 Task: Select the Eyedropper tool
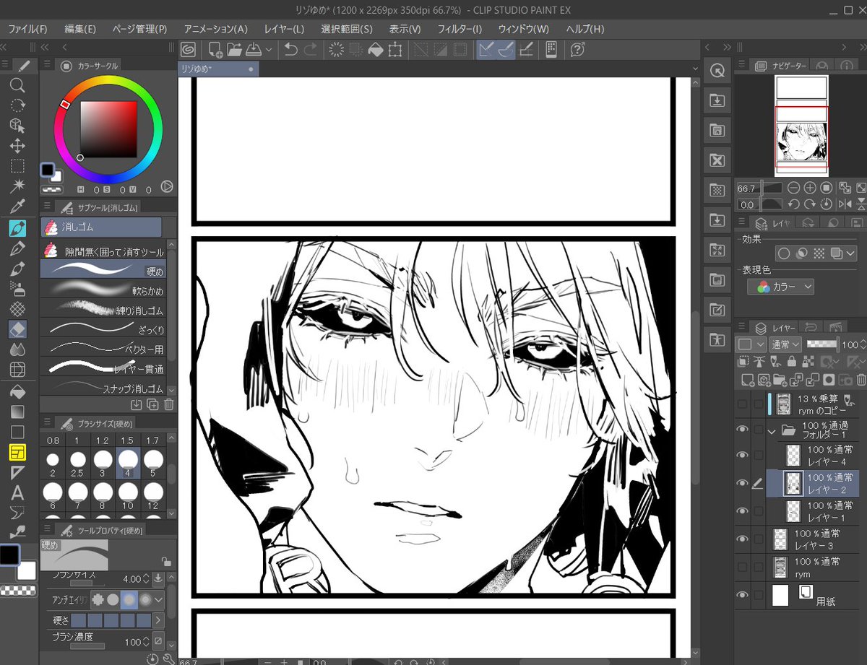(17, 207)
